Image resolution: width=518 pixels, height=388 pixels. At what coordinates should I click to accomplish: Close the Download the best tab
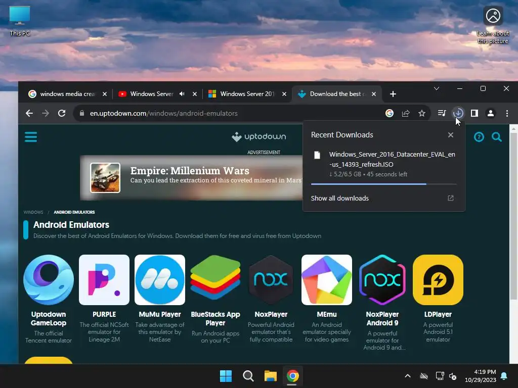pos(374,94)
